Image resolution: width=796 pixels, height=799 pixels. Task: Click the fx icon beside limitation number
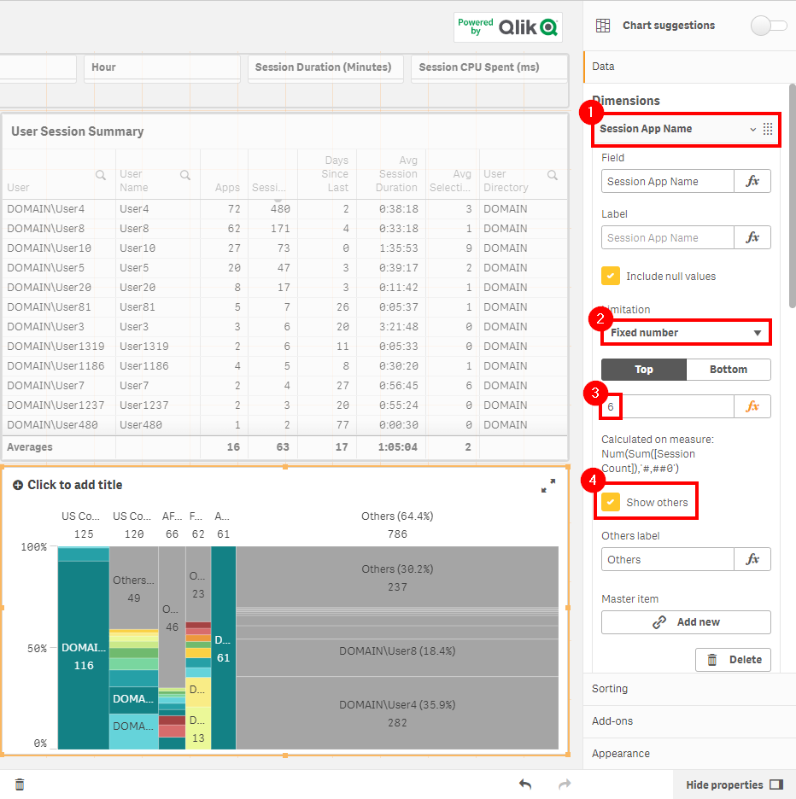(752, 406)
